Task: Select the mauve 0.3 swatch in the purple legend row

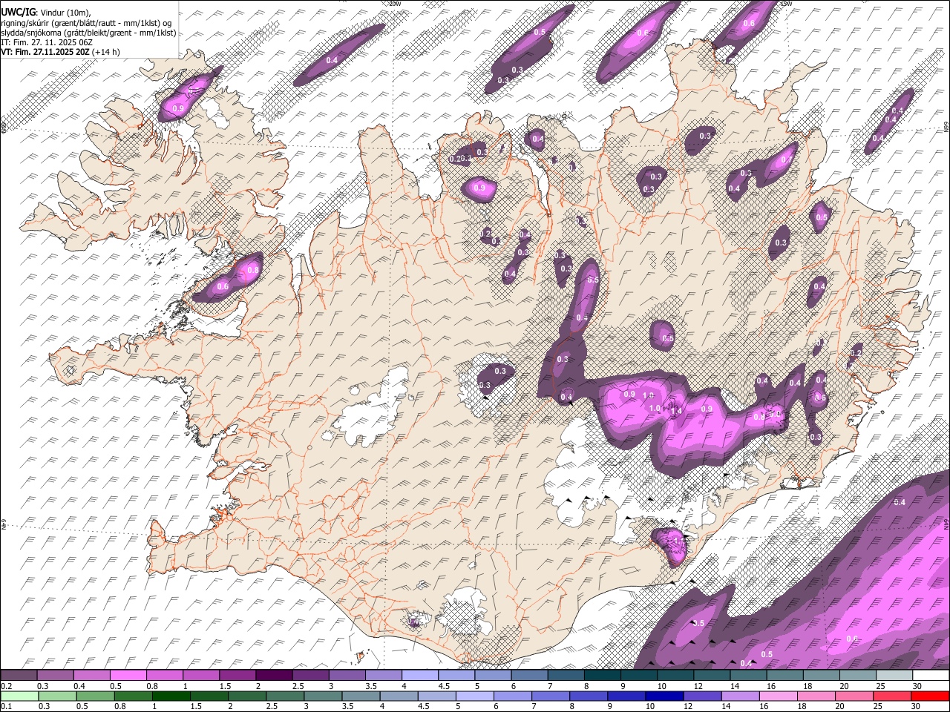Action: (55, 676)
